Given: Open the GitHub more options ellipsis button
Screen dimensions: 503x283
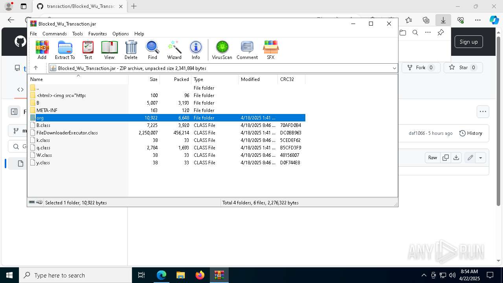Looking at the screenshot, I should [x=483, y=112].
